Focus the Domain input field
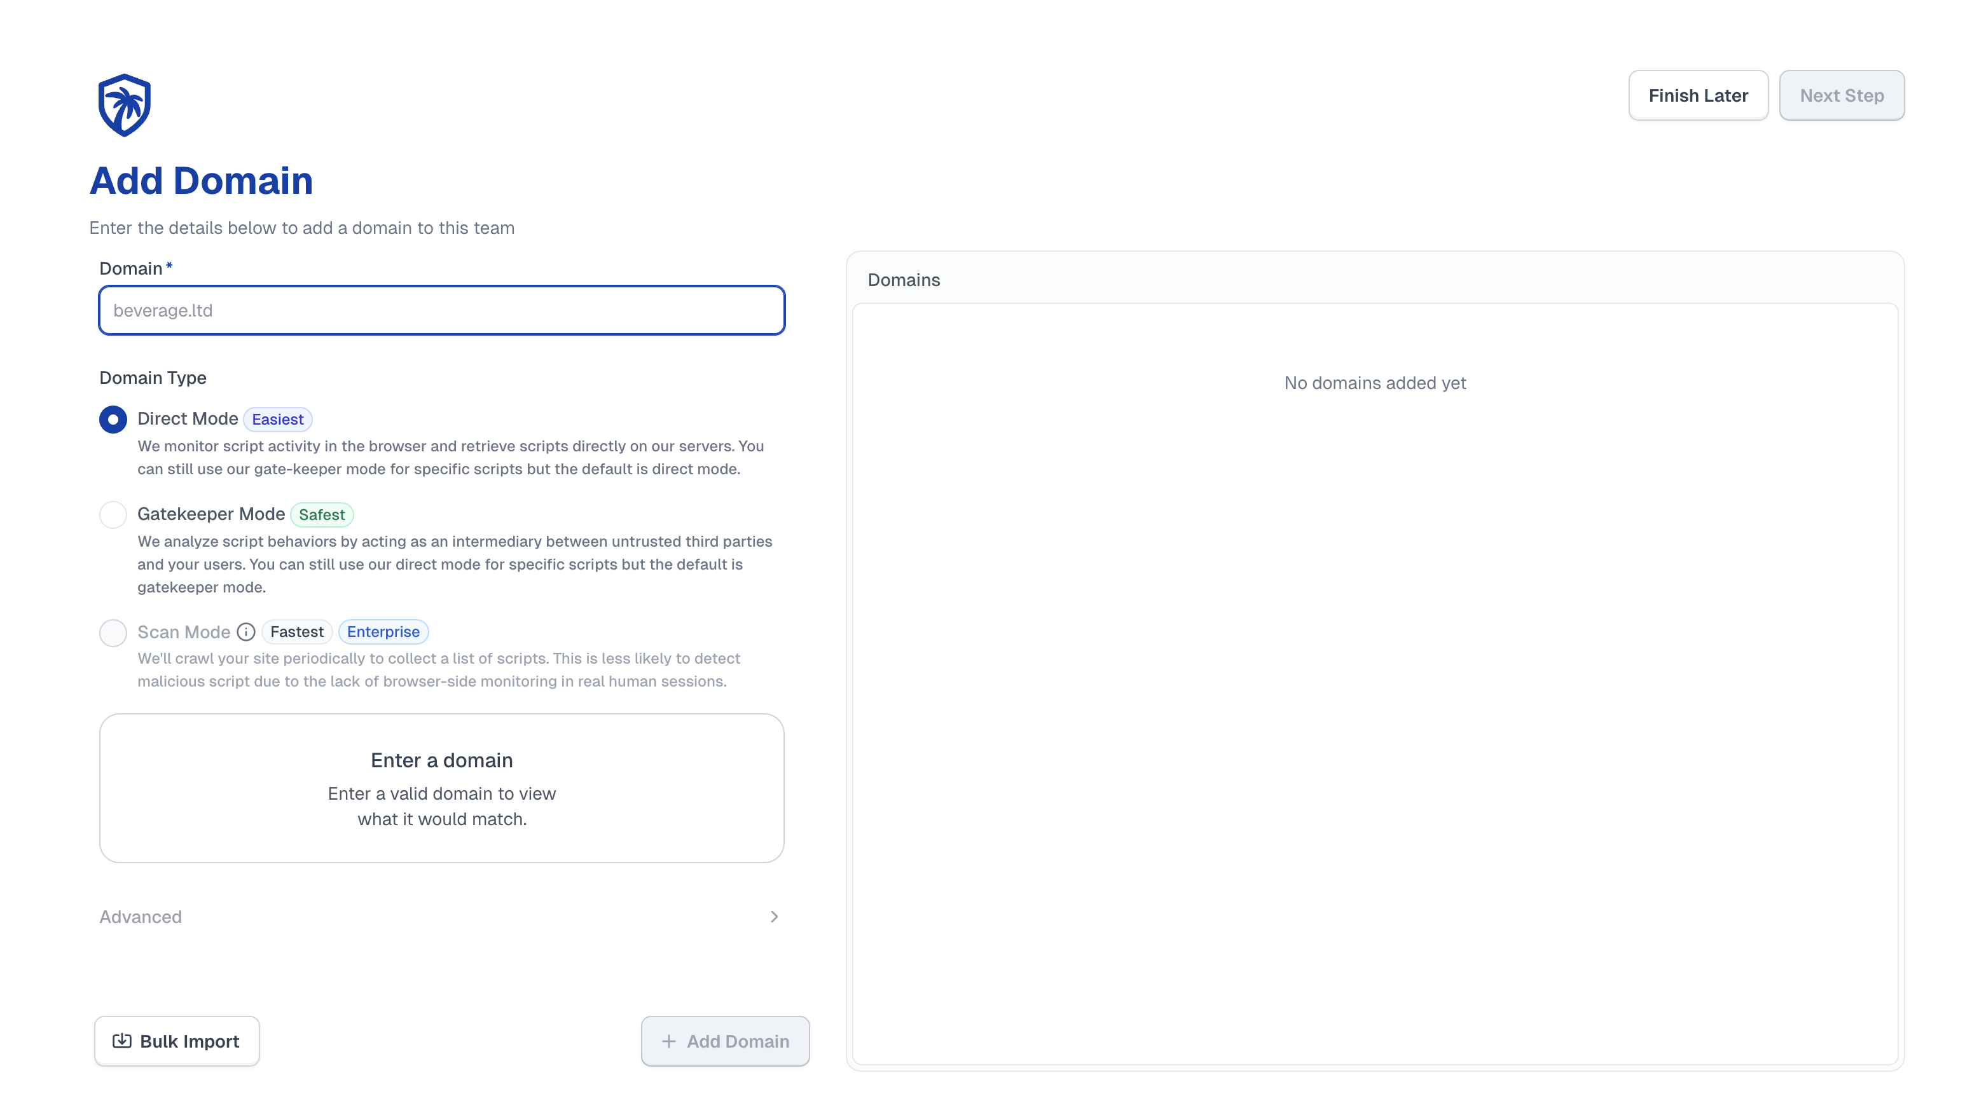Viewport: 1965px width, 1115px height. 441,310
